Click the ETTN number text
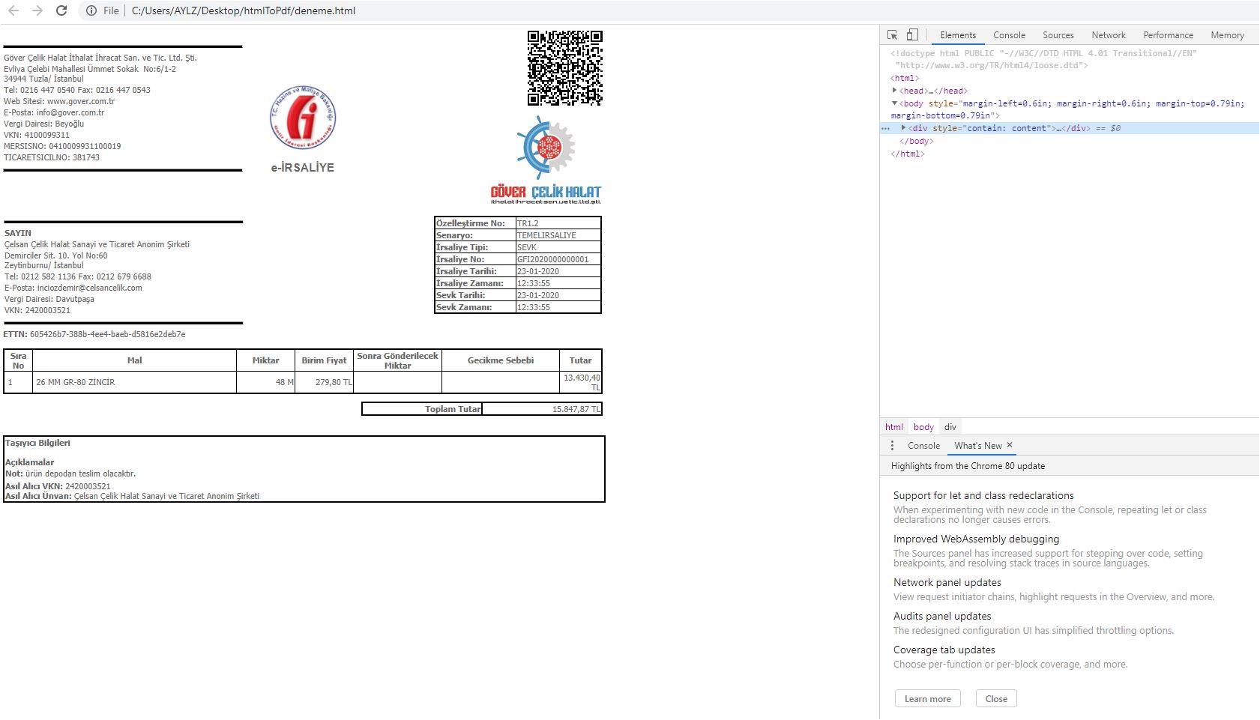This screenshot has height=720, width=1260. pyautogui.click(x=107, y=334)
